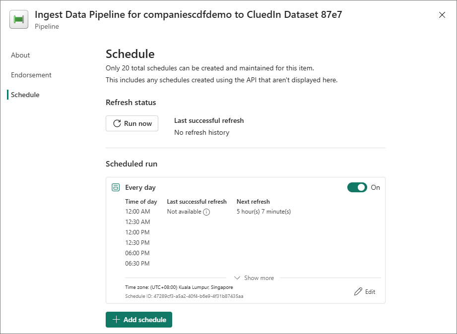Click the calendar icon beside Every day
The width and height of the screenshot is (457, 334).
[x=116, y=187]
